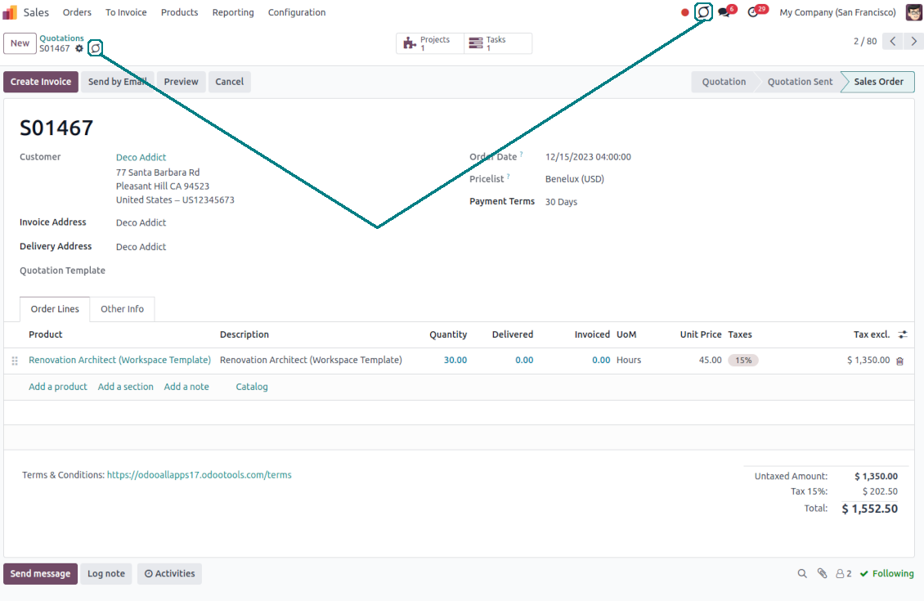This screenshot has width=924, height=601.
Task: Switch to the Other Info tab
Action: point(122,309)
